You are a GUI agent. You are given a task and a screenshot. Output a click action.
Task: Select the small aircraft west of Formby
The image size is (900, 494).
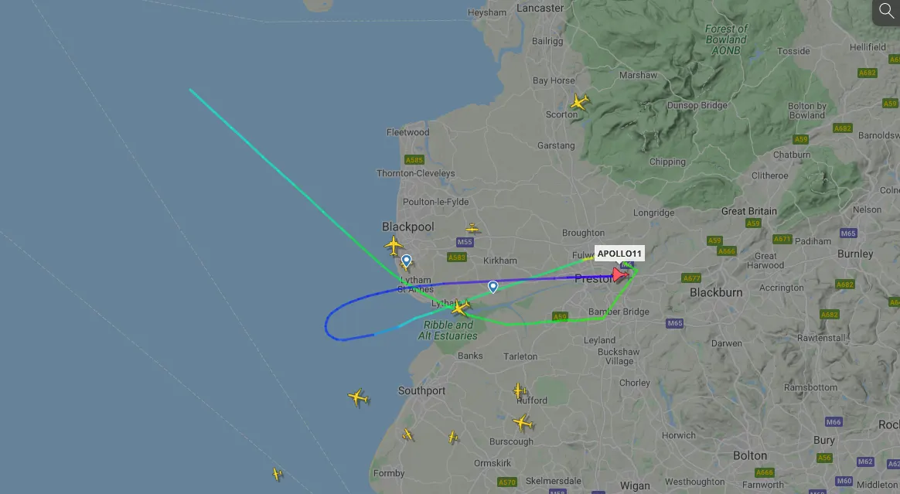click(x=278, y=474)
